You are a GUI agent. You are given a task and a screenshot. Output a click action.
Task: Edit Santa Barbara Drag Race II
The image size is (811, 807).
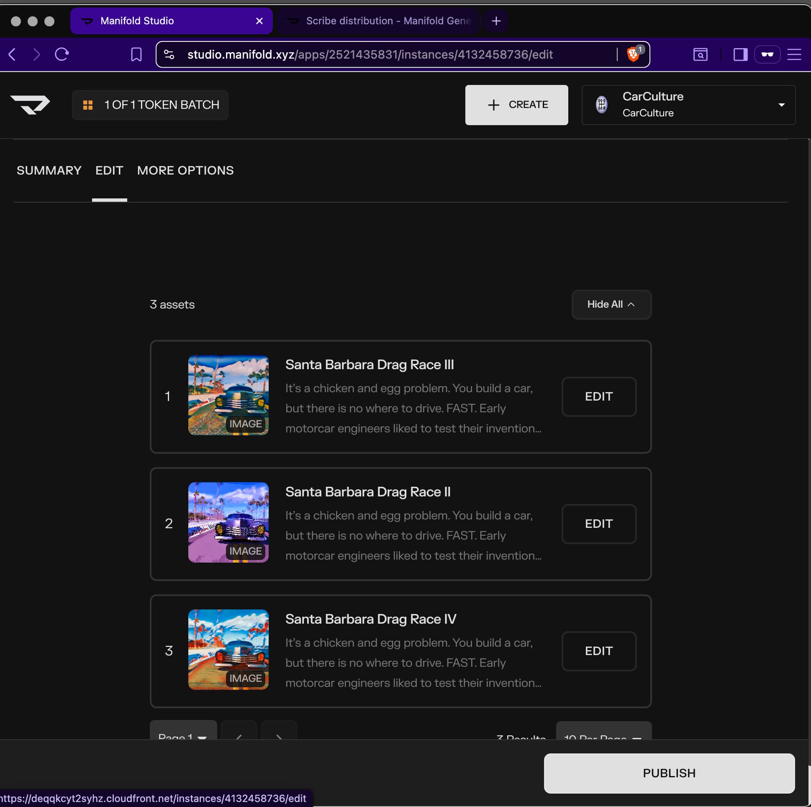tap(598, 523)
